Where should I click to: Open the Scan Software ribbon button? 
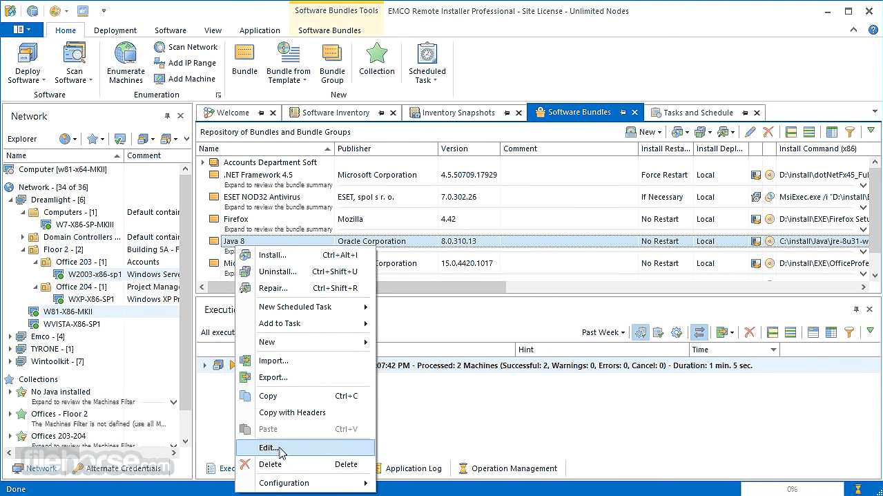coord(74,63)
